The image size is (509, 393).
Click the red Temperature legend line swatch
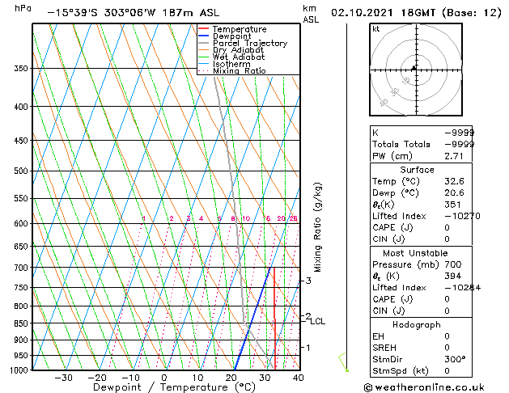point(204,28)
